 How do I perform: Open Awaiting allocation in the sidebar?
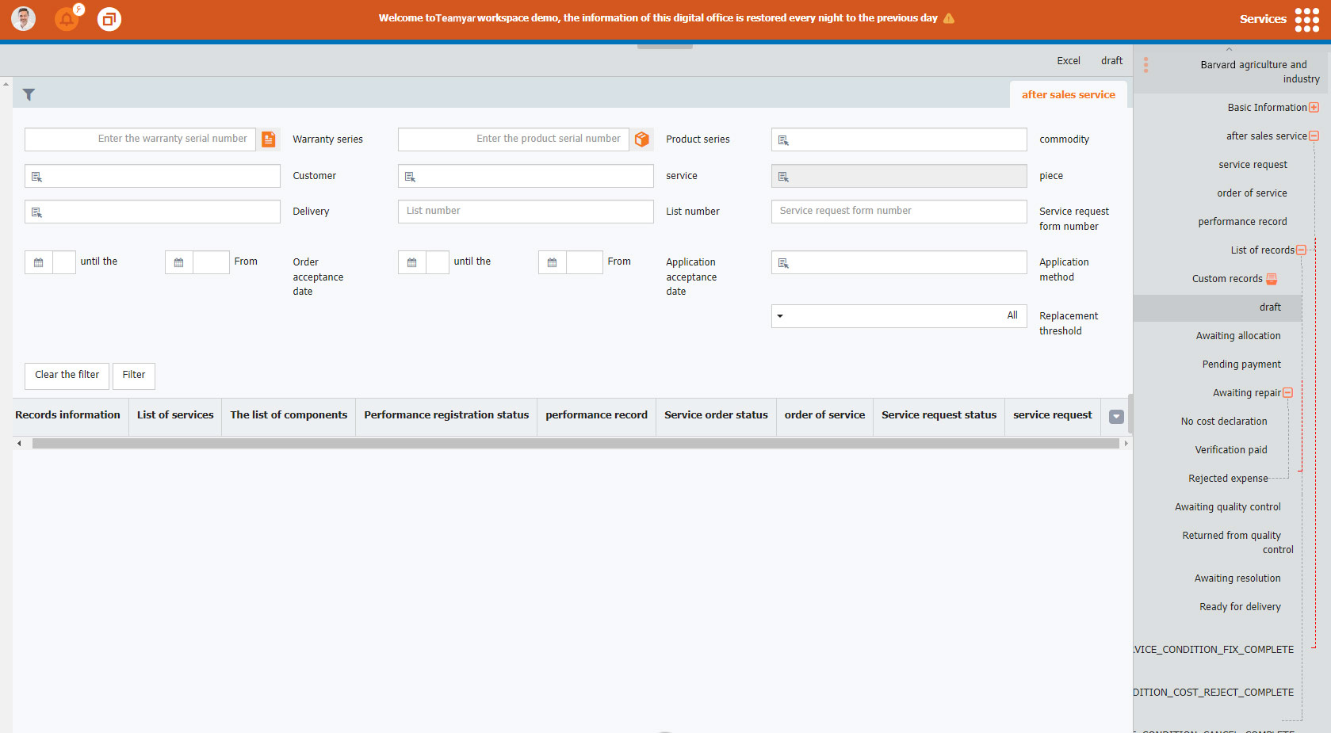[x=1237, y=336]
